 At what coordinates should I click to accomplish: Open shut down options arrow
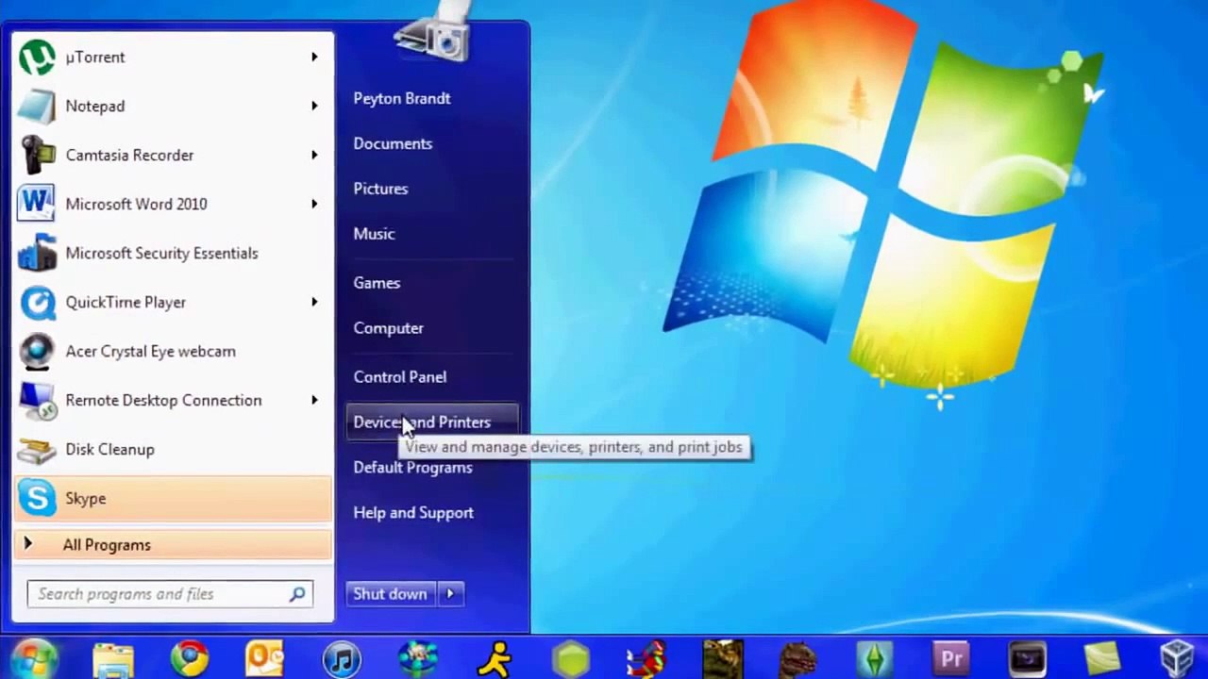[450, 594]
